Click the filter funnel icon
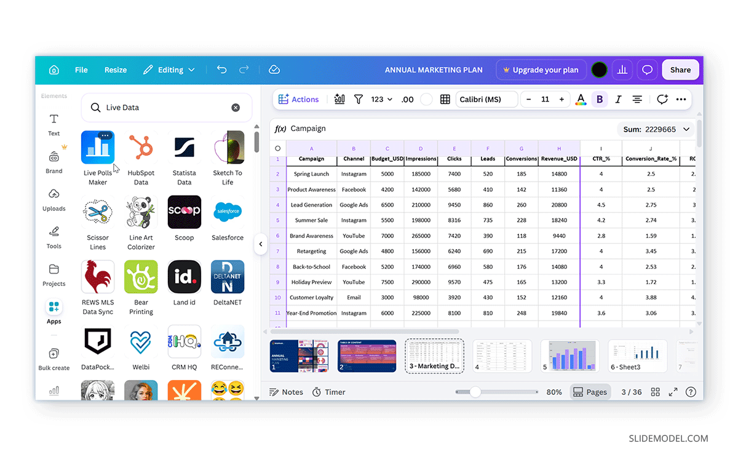Viewport: 738px width, 457px height. (x=359, y=99)
